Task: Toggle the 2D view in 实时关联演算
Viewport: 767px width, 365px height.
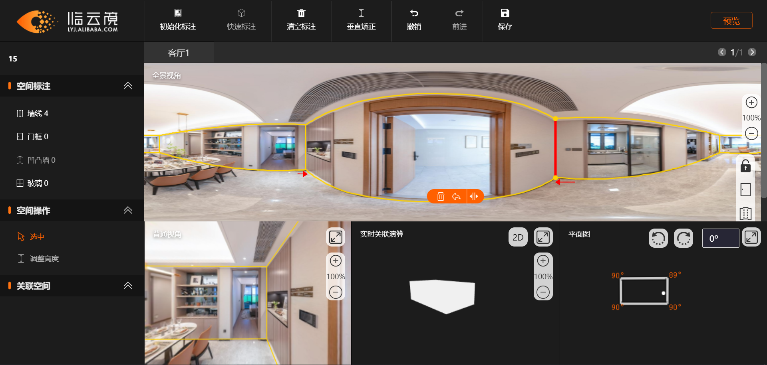Action: click(518, 237)
